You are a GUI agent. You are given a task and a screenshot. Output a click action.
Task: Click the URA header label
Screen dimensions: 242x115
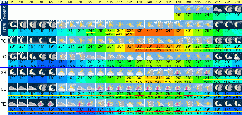(x=4, y=2)
